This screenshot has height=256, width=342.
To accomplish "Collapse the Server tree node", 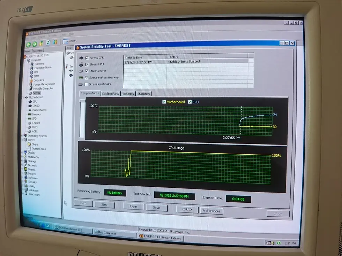I will (22, 140).
